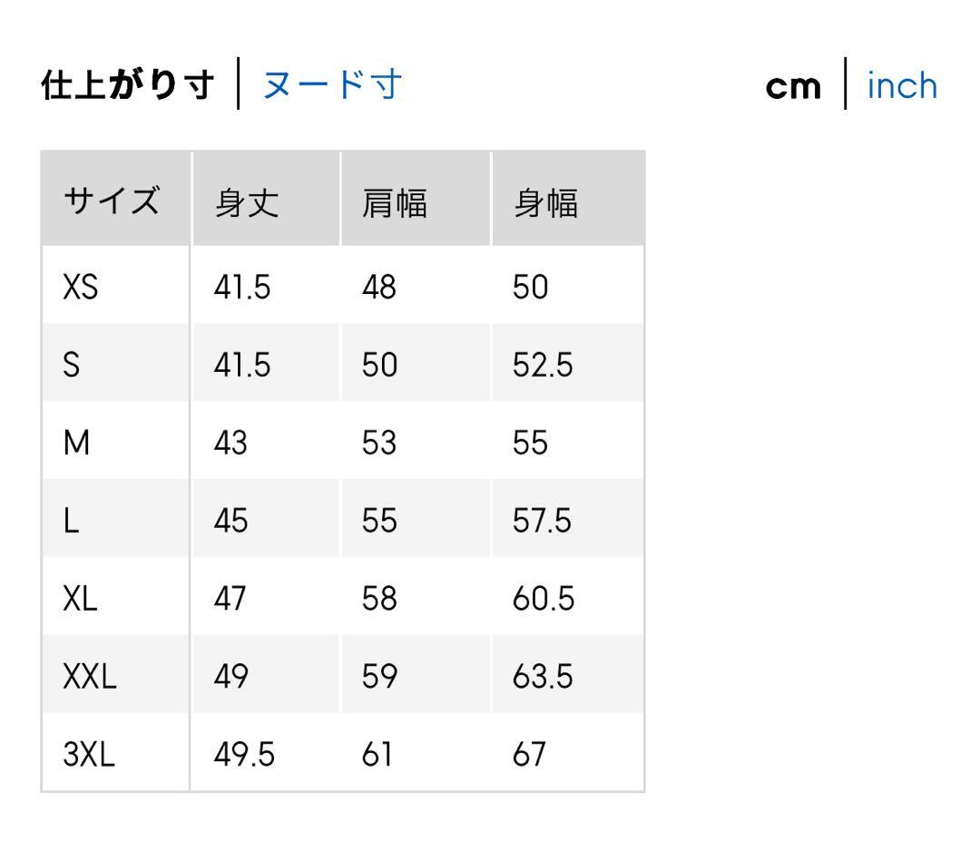The width and height of the screenshot is (980, 851).
Task: Click the 身幅 column header
Action: pos(545,202)
